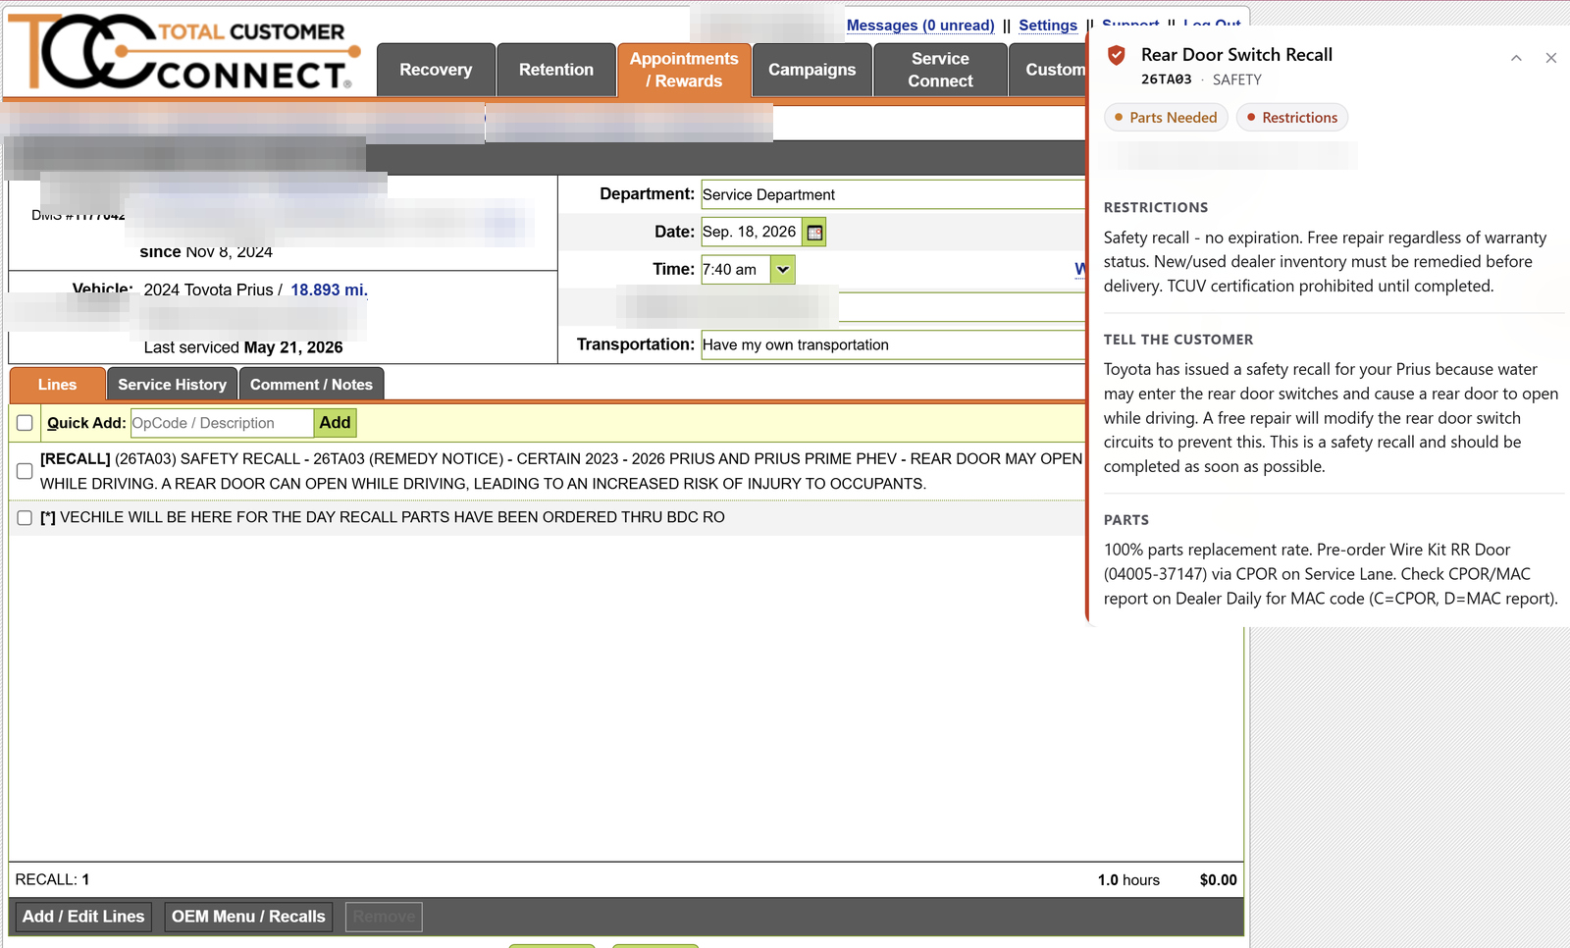Screen dimensions: 1570x948
Task: Click the 26TA03 recall code text
Action: click(1166, 79)
